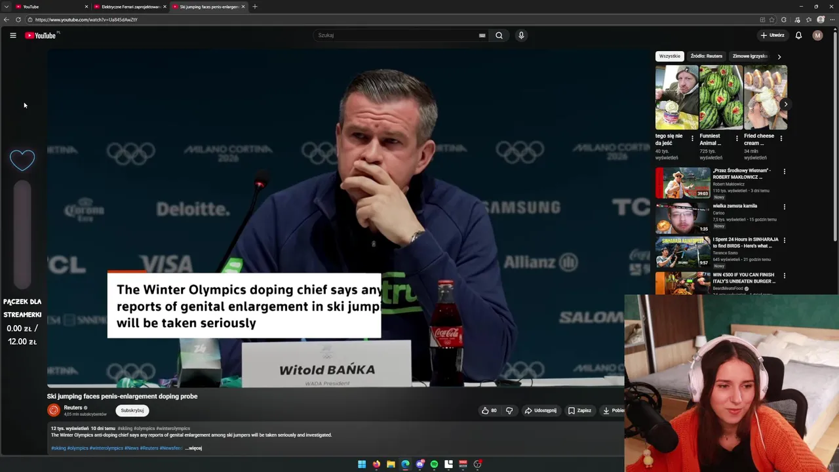
Task: Open Funniest Animal watermelon short
Action: (x=721, y=98)
